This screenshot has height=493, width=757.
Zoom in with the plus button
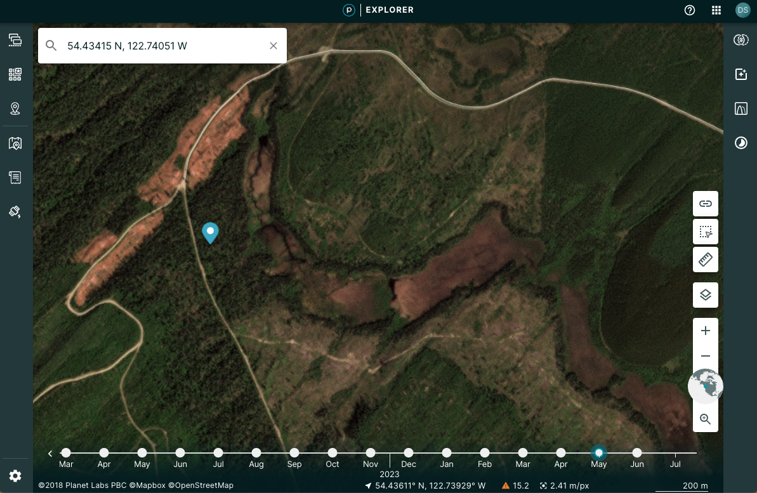[x=706, y=331]
